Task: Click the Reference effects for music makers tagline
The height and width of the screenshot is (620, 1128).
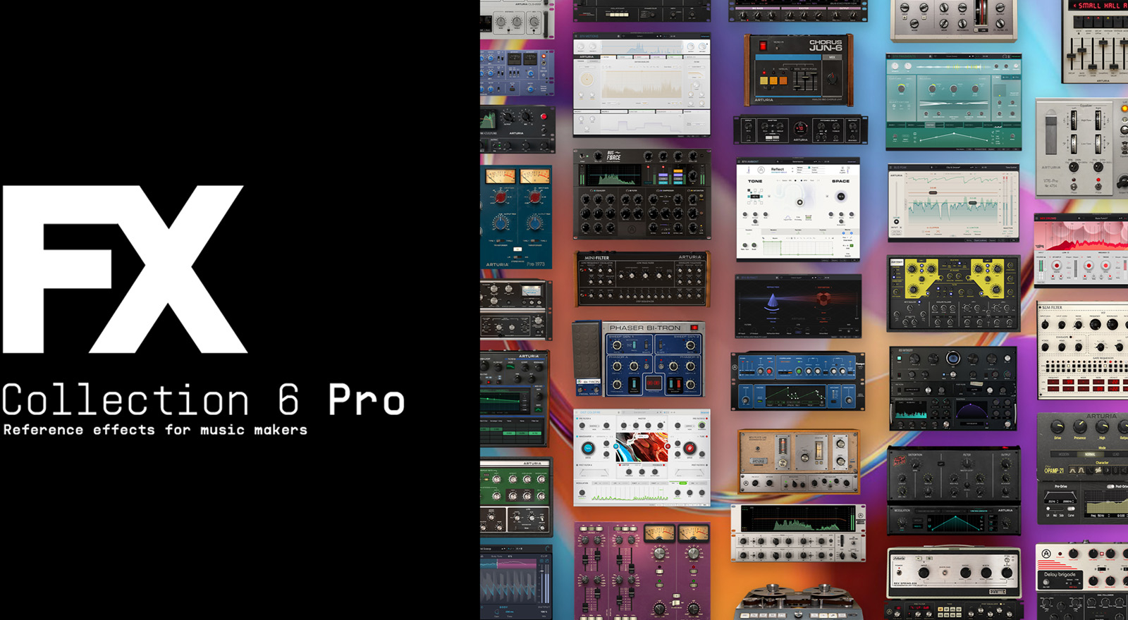Action: pyautogui.click(x=155, y=430)
